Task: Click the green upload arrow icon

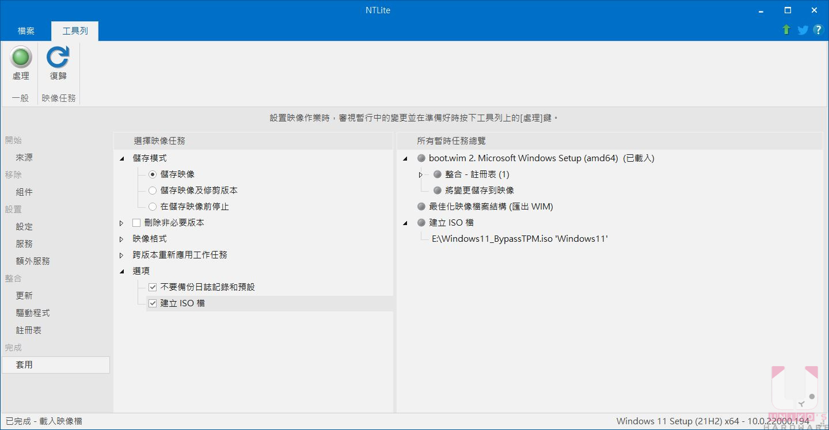Action: (786, 30)
